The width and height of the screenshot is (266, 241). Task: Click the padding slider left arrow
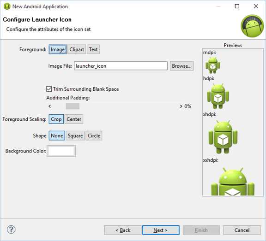point(50,106)
